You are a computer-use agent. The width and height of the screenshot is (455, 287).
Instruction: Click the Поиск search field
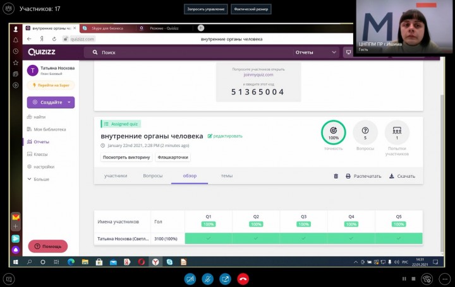click(190, 53)
